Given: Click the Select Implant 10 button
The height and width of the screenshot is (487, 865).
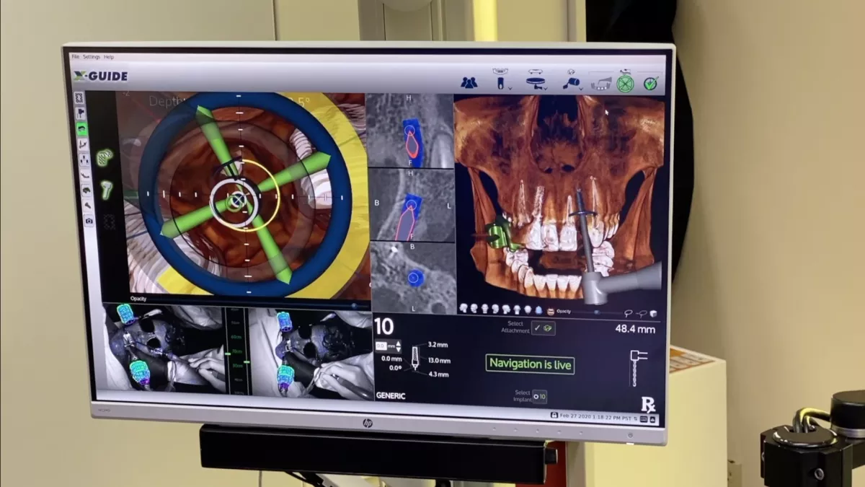Looking at the screenshot, I should point(539,396).
